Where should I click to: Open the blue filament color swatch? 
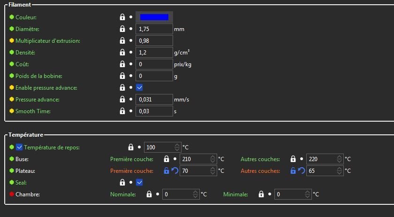click(154, 17)
